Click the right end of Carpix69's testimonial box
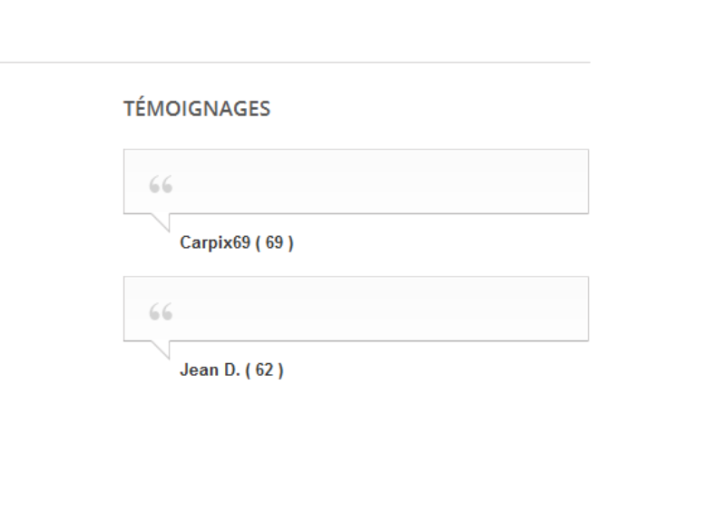This screenshot has height=513, width=715. coord(581,182)
